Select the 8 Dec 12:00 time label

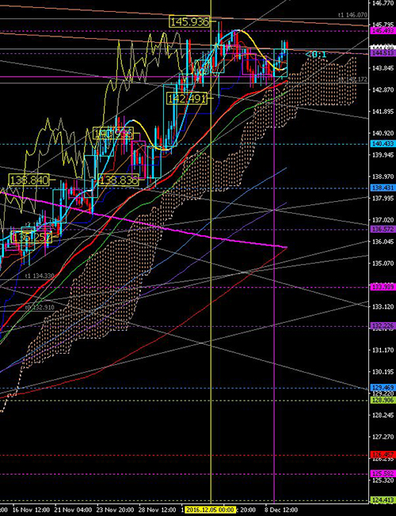coord(281,510)
